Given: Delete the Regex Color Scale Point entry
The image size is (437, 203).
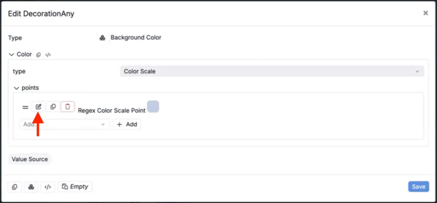Looking at the screenshot, I should (x=68, y=107).
